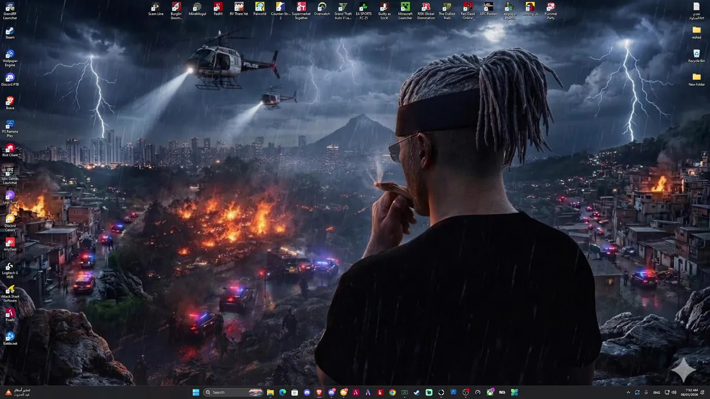Click the Steam taskbar icon

417,392
